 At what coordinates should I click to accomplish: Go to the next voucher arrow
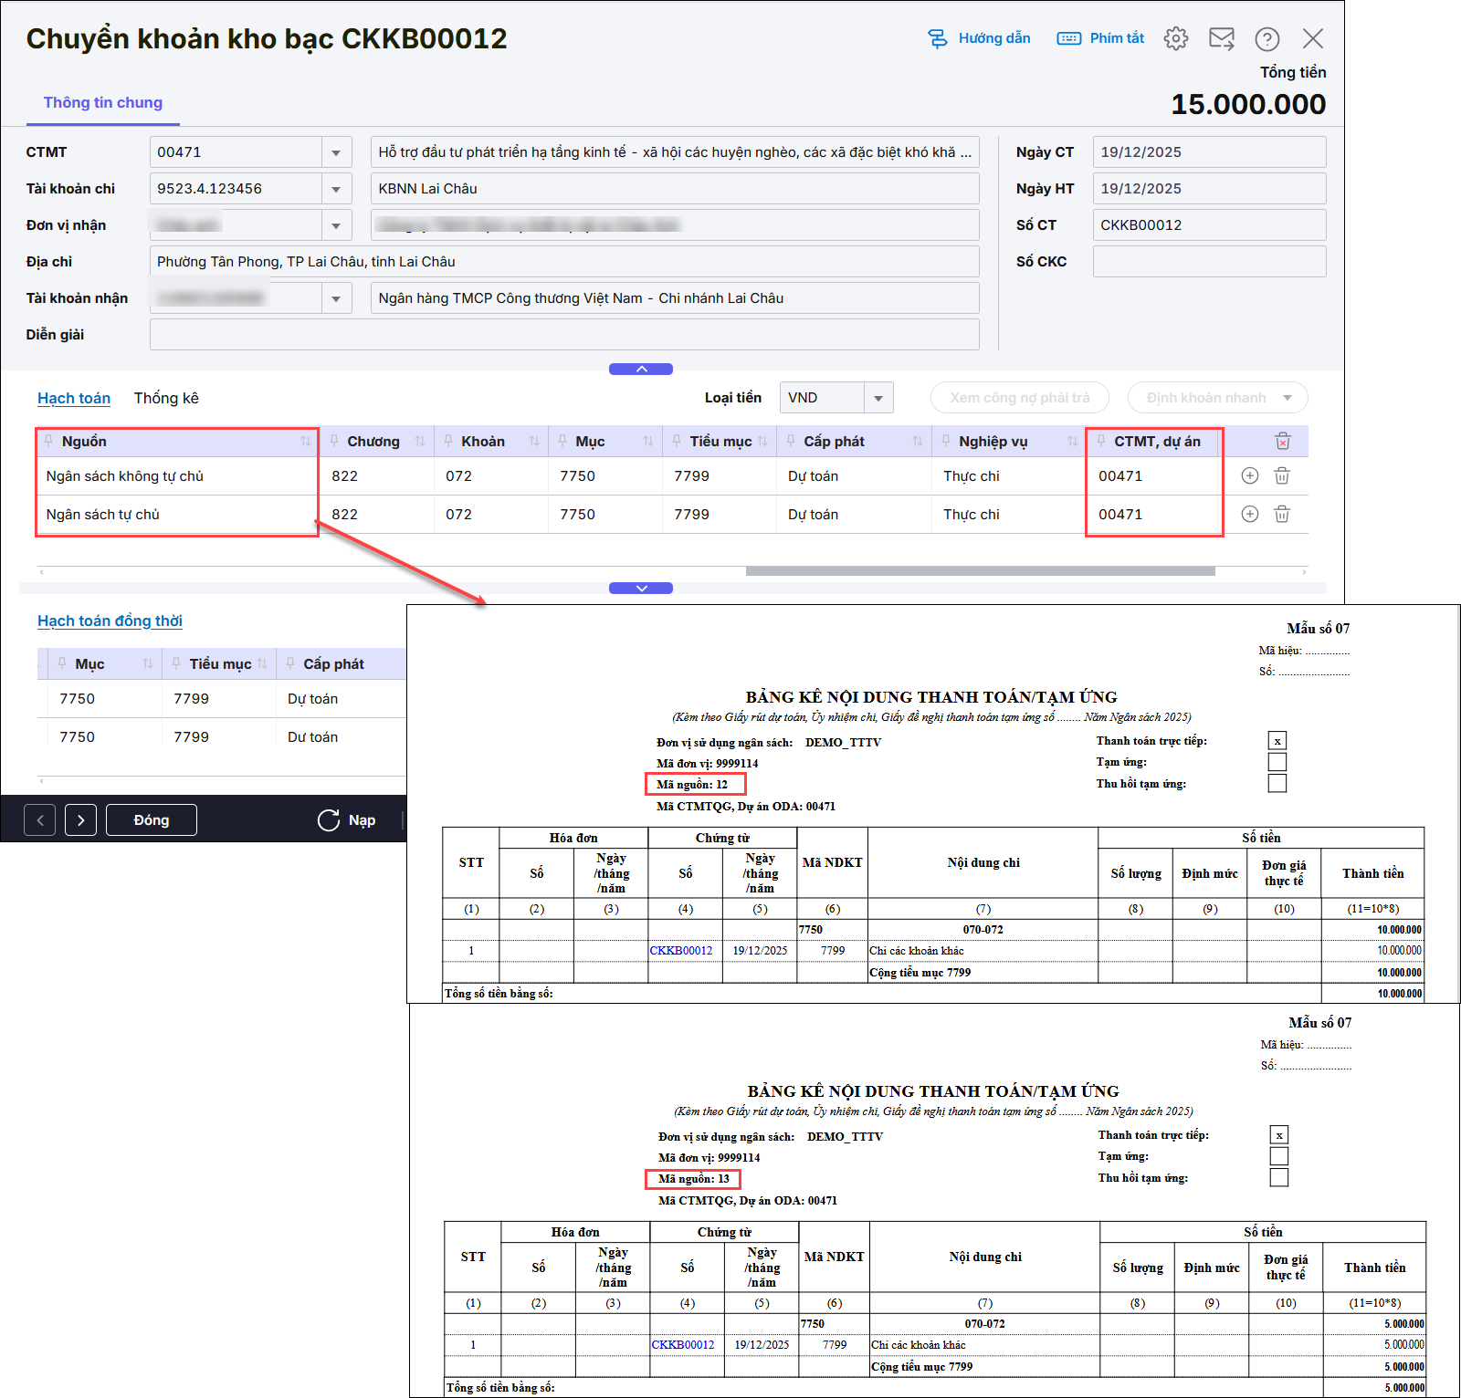click(x=80, y=820)
